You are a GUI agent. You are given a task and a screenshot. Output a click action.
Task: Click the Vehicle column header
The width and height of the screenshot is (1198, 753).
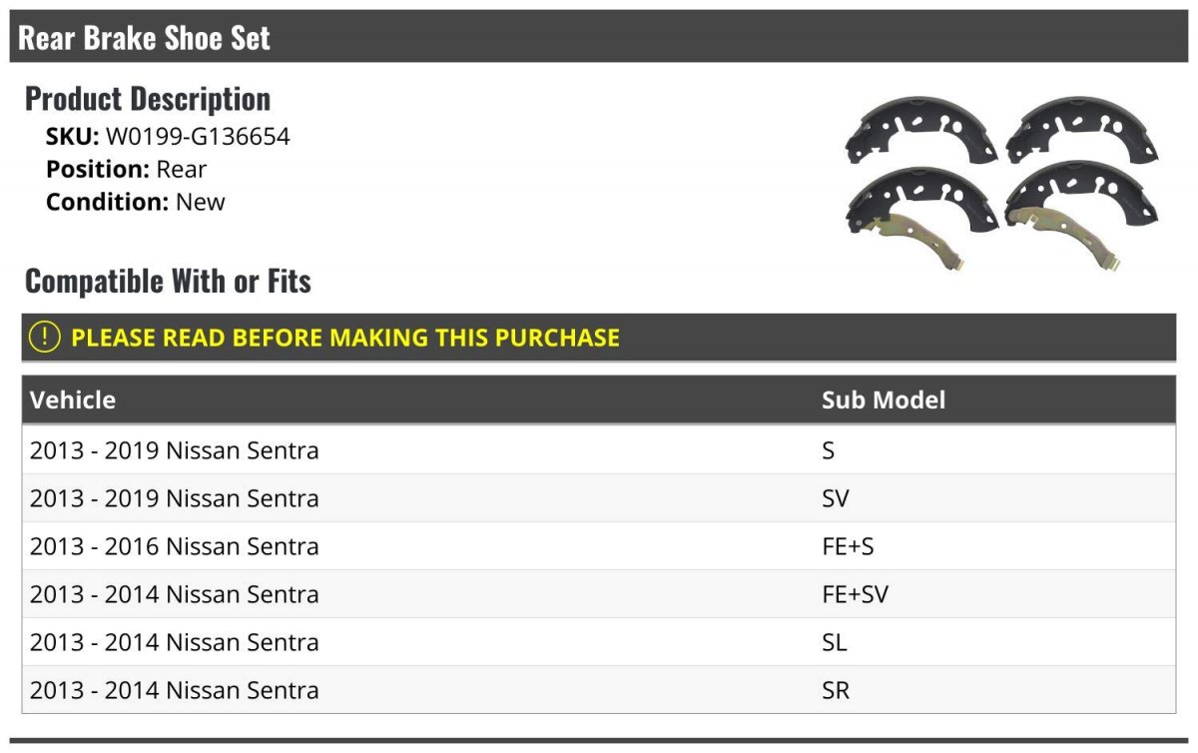point(73,399)
